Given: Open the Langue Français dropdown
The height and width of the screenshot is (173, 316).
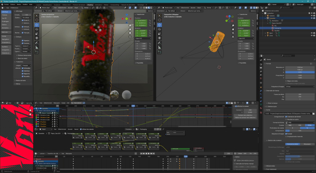Looking at the screenshot, I should 26,66.
